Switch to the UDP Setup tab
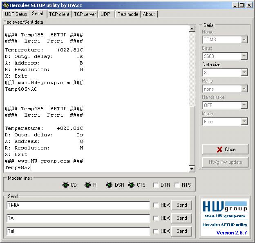 (16, 14)
